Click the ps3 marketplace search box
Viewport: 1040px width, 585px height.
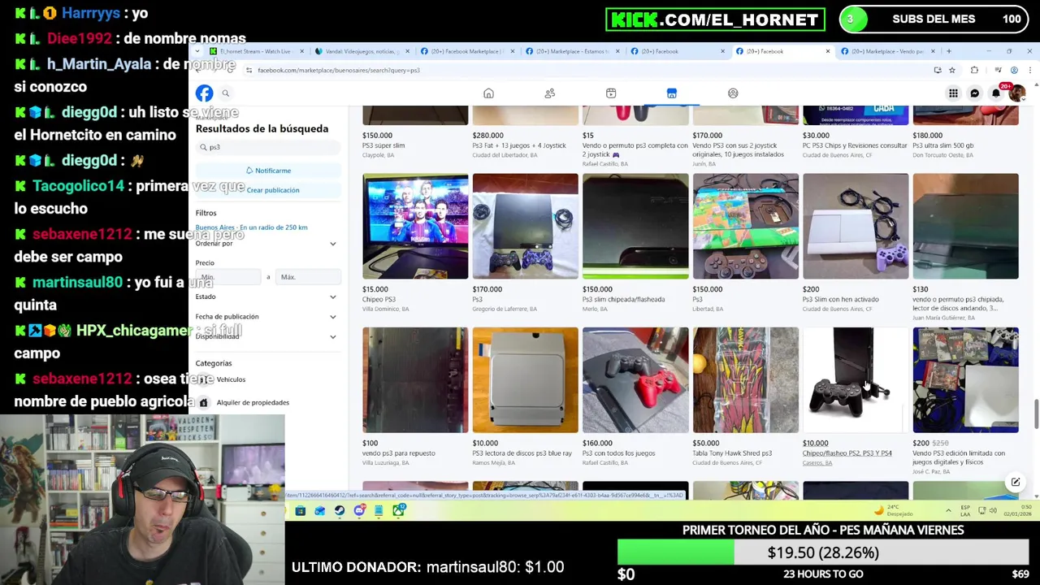click(267, 147)
